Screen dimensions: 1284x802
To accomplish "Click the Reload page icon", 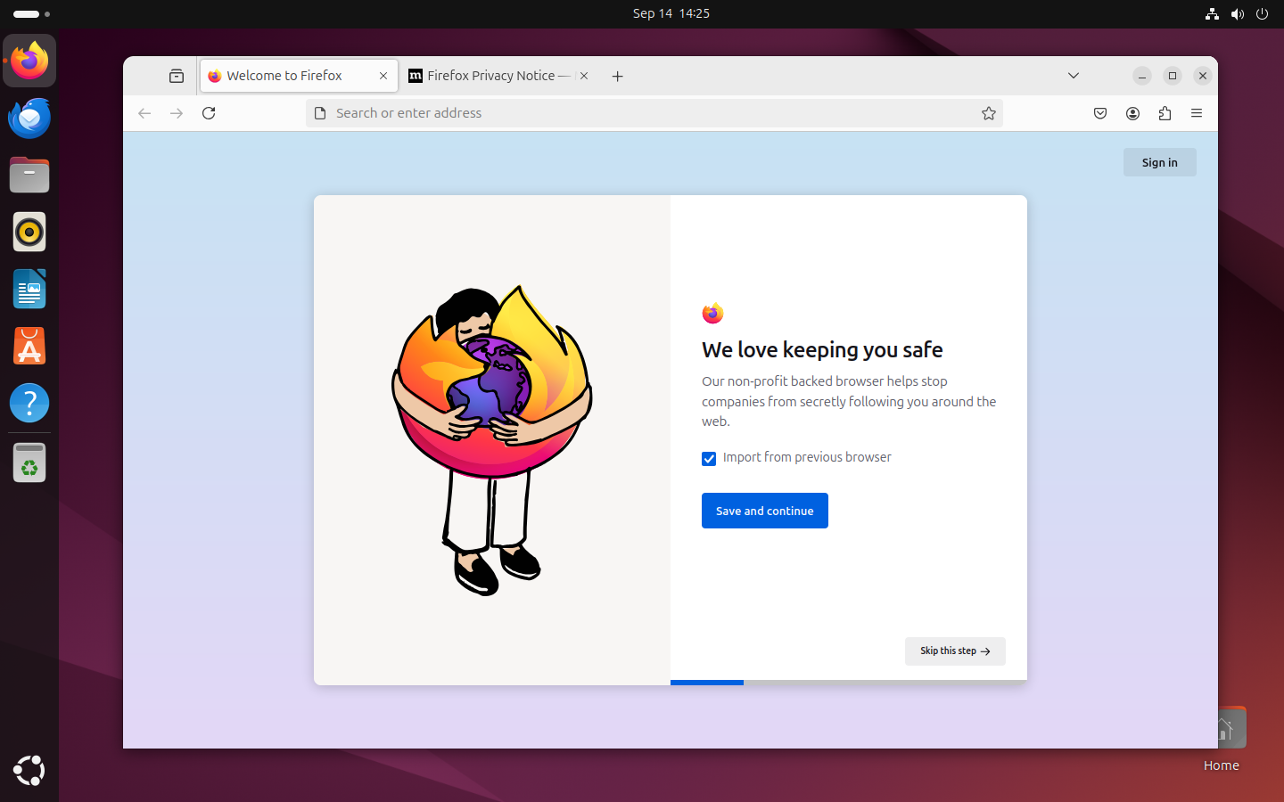I will (209, 113).
